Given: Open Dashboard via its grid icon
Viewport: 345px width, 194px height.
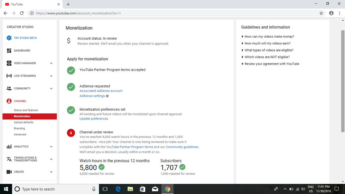Looking at the screenshot, I should (x=9, y=51).
